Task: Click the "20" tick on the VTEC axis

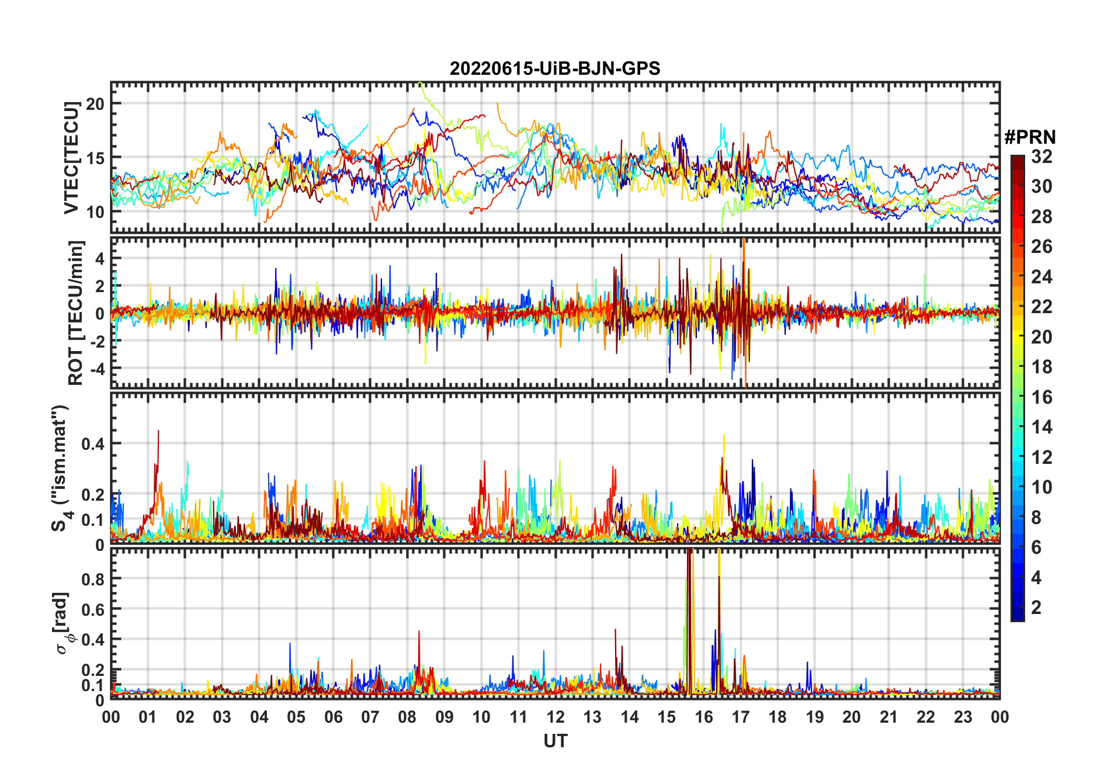Action: click(x=95, y=104)
